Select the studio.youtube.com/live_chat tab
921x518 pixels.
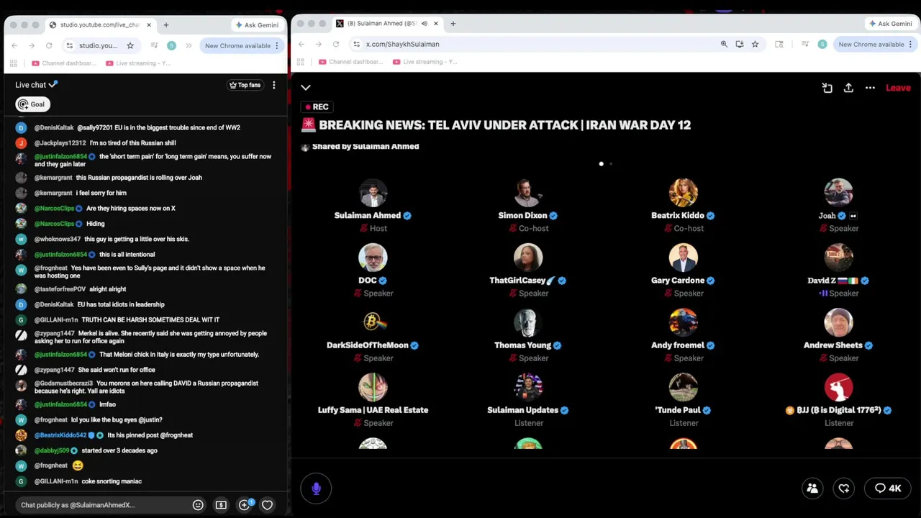pos(101,24)
